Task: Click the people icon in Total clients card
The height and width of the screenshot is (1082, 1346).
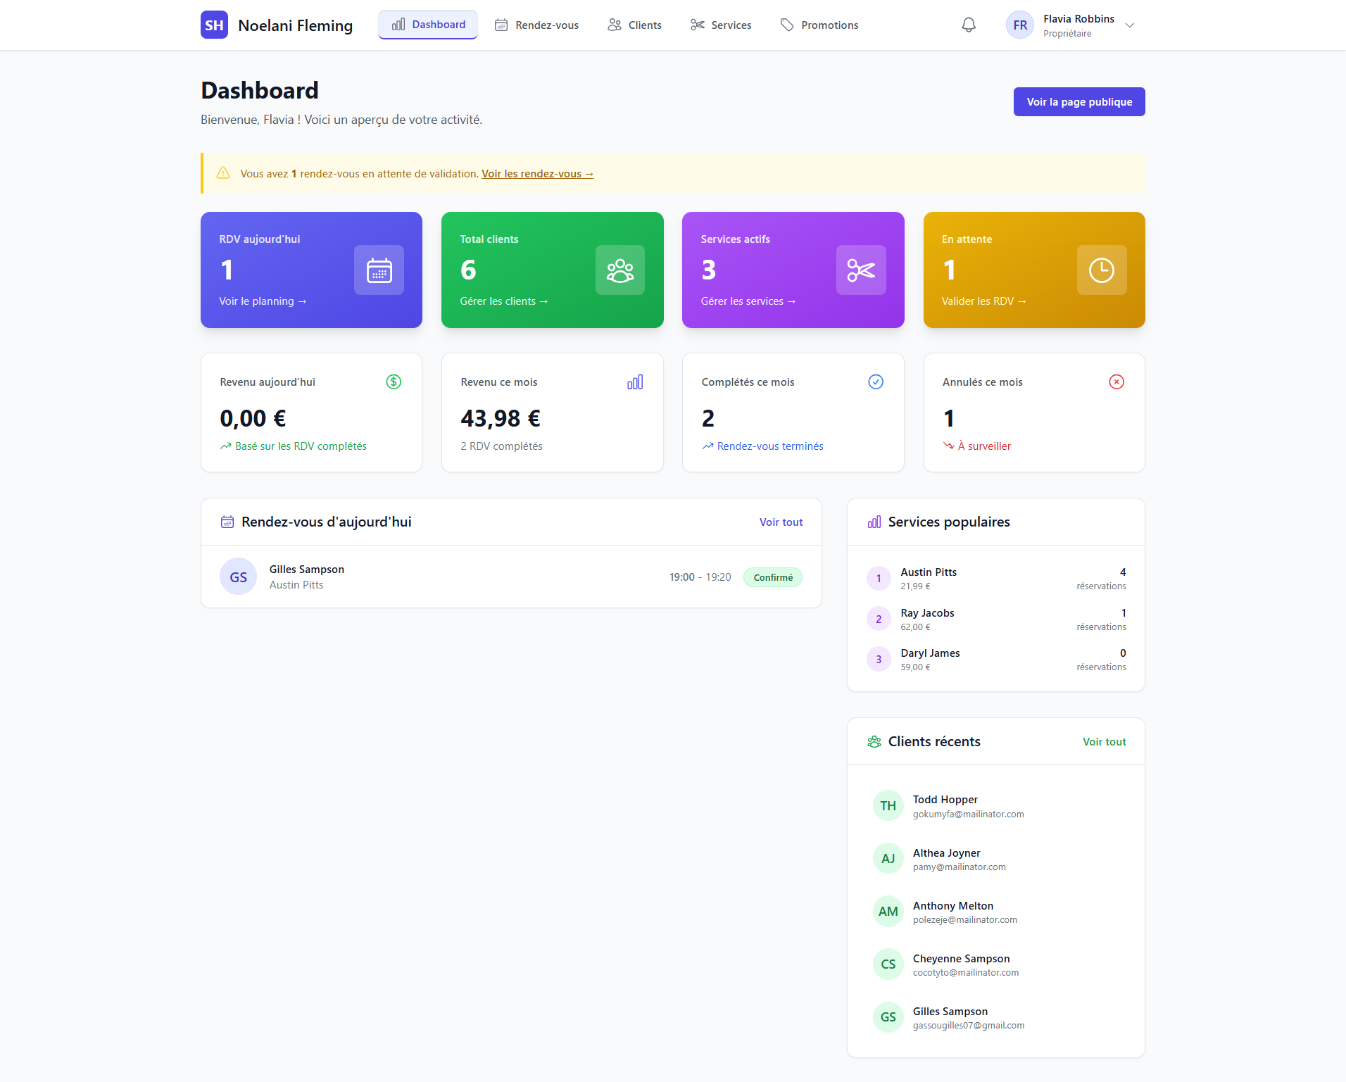Action: (x=619, y=270)
